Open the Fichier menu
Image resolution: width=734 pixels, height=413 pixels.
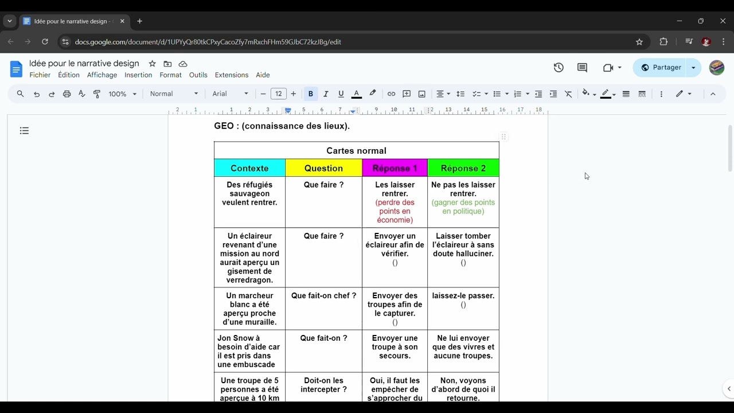click(x=40, y=75)
